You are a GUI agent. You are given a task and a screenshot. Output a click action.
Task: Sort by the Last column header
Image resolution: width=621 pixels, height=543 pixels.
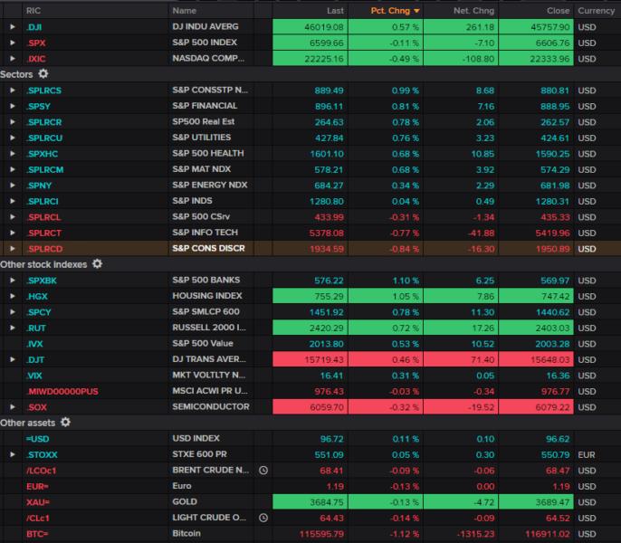coord(335,11)
